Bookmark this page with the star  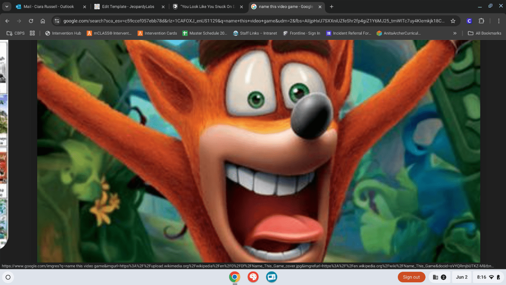453,21
